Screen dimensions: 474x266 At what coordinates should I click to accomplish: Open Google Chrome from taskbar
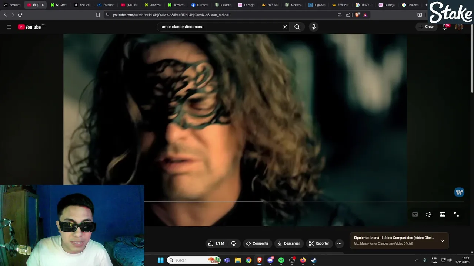pos(248,260)
